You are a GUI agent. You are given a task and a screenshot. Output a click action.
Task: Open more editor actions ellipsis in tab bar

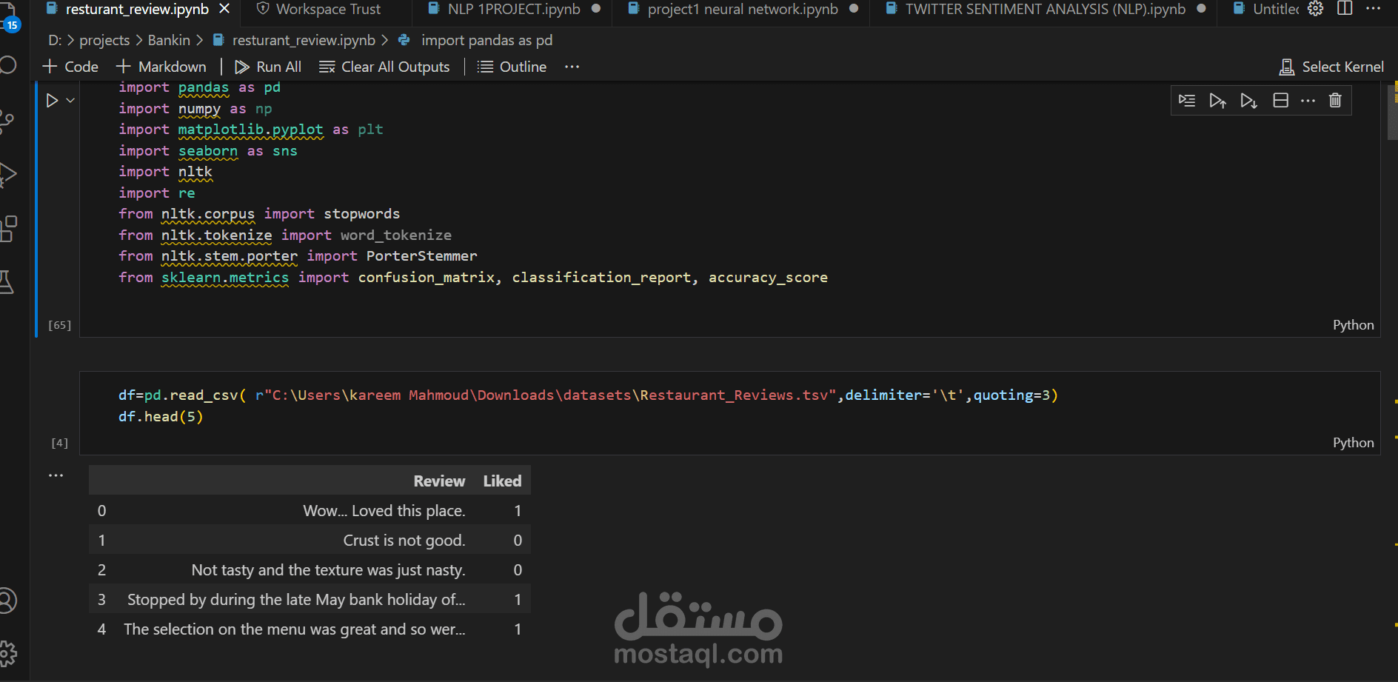pyautogui.click(x=1374, y=9)
